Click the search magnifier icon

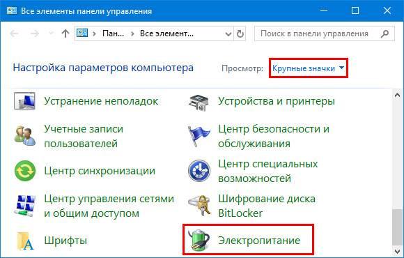384,33
